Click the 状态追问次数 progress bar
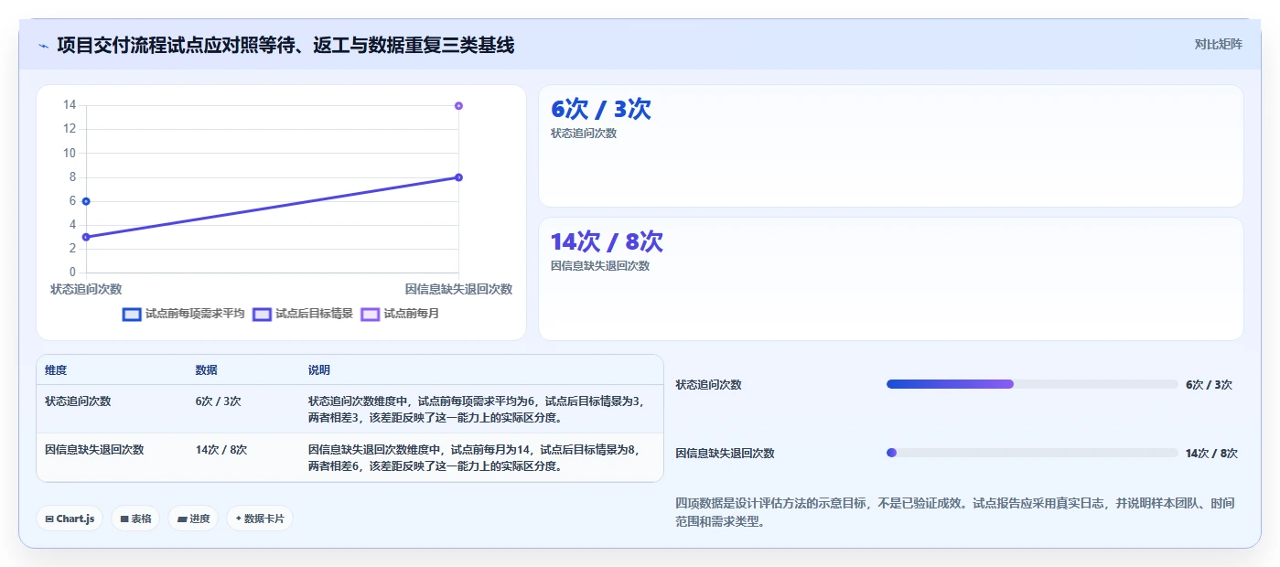The width and height of the screenshot is (1280, 567). [x=1032, y=384]
